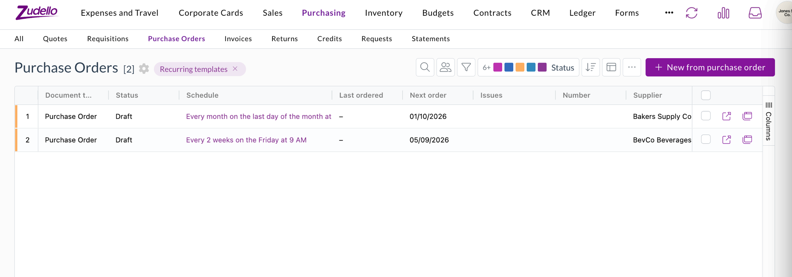The width and height of the screenshot is (792, 277).
Task: Switch to the Statements tab
Action: 430,38
